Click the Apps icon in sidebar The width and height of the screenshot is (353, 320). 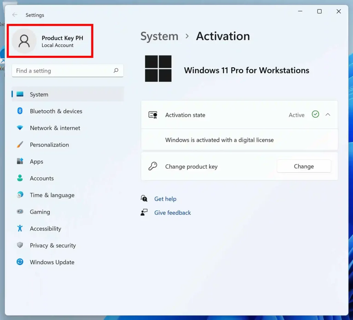(x=20, y=161)
